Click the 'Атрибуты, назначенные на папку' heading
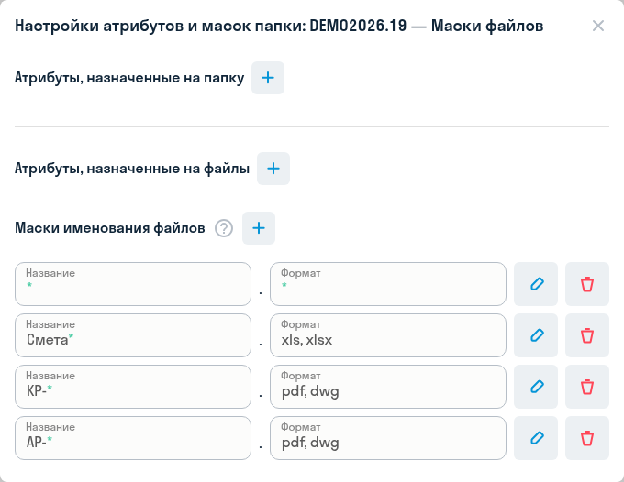The height and width of the screenshot is (482, 624). pyautogui.click(x=129, y=78)
